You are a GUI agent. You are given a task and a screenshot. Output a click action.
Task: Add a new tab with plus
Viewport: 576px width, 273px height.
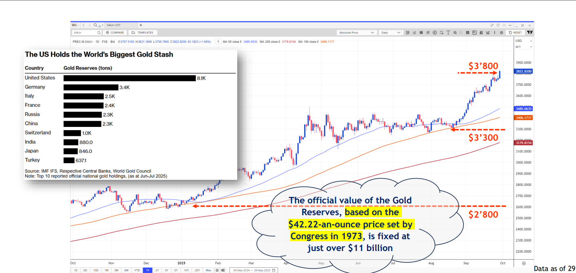pos(141,25)
